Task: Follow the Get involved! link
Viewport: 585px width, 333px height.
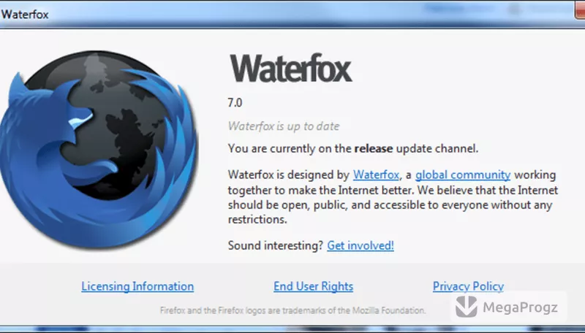Action: [x=361, y=245]
